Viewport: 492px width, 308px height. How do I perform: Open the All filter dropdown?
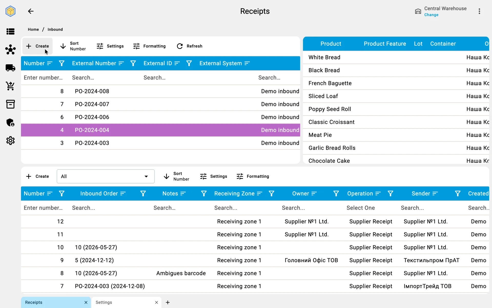coord(106,176)
